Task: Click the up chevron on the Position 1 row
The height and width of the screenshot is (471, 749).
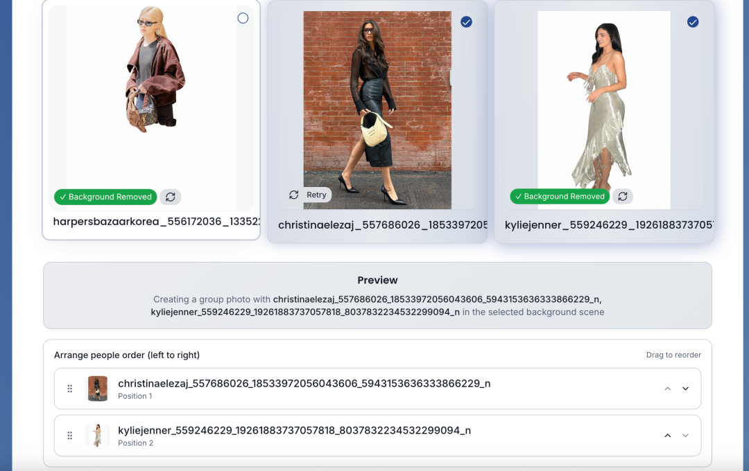Action: point(668,389)
